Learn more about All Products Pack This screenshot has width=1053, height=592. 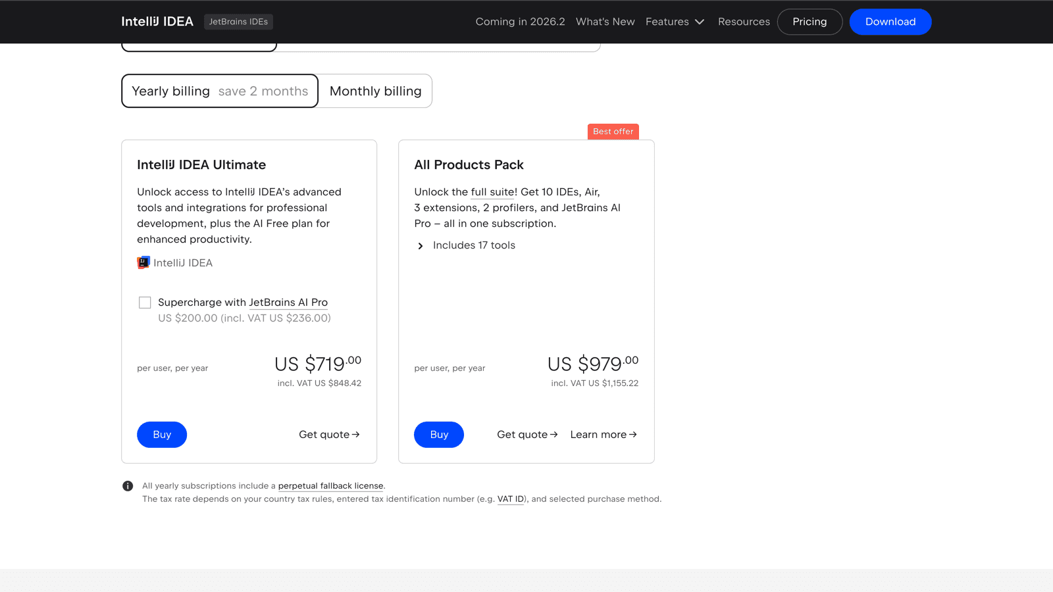604,435
